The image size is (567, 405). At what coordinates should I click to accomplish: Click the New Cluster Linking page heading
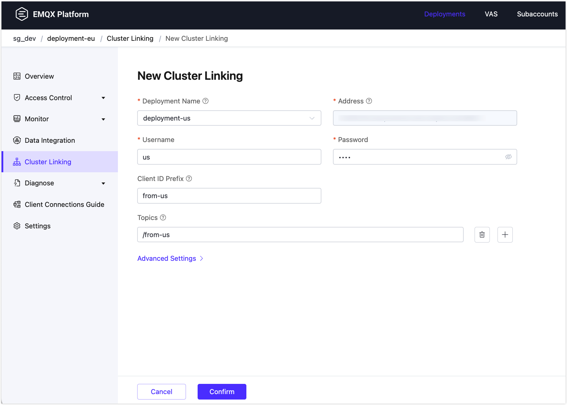[x=190, y=76]
